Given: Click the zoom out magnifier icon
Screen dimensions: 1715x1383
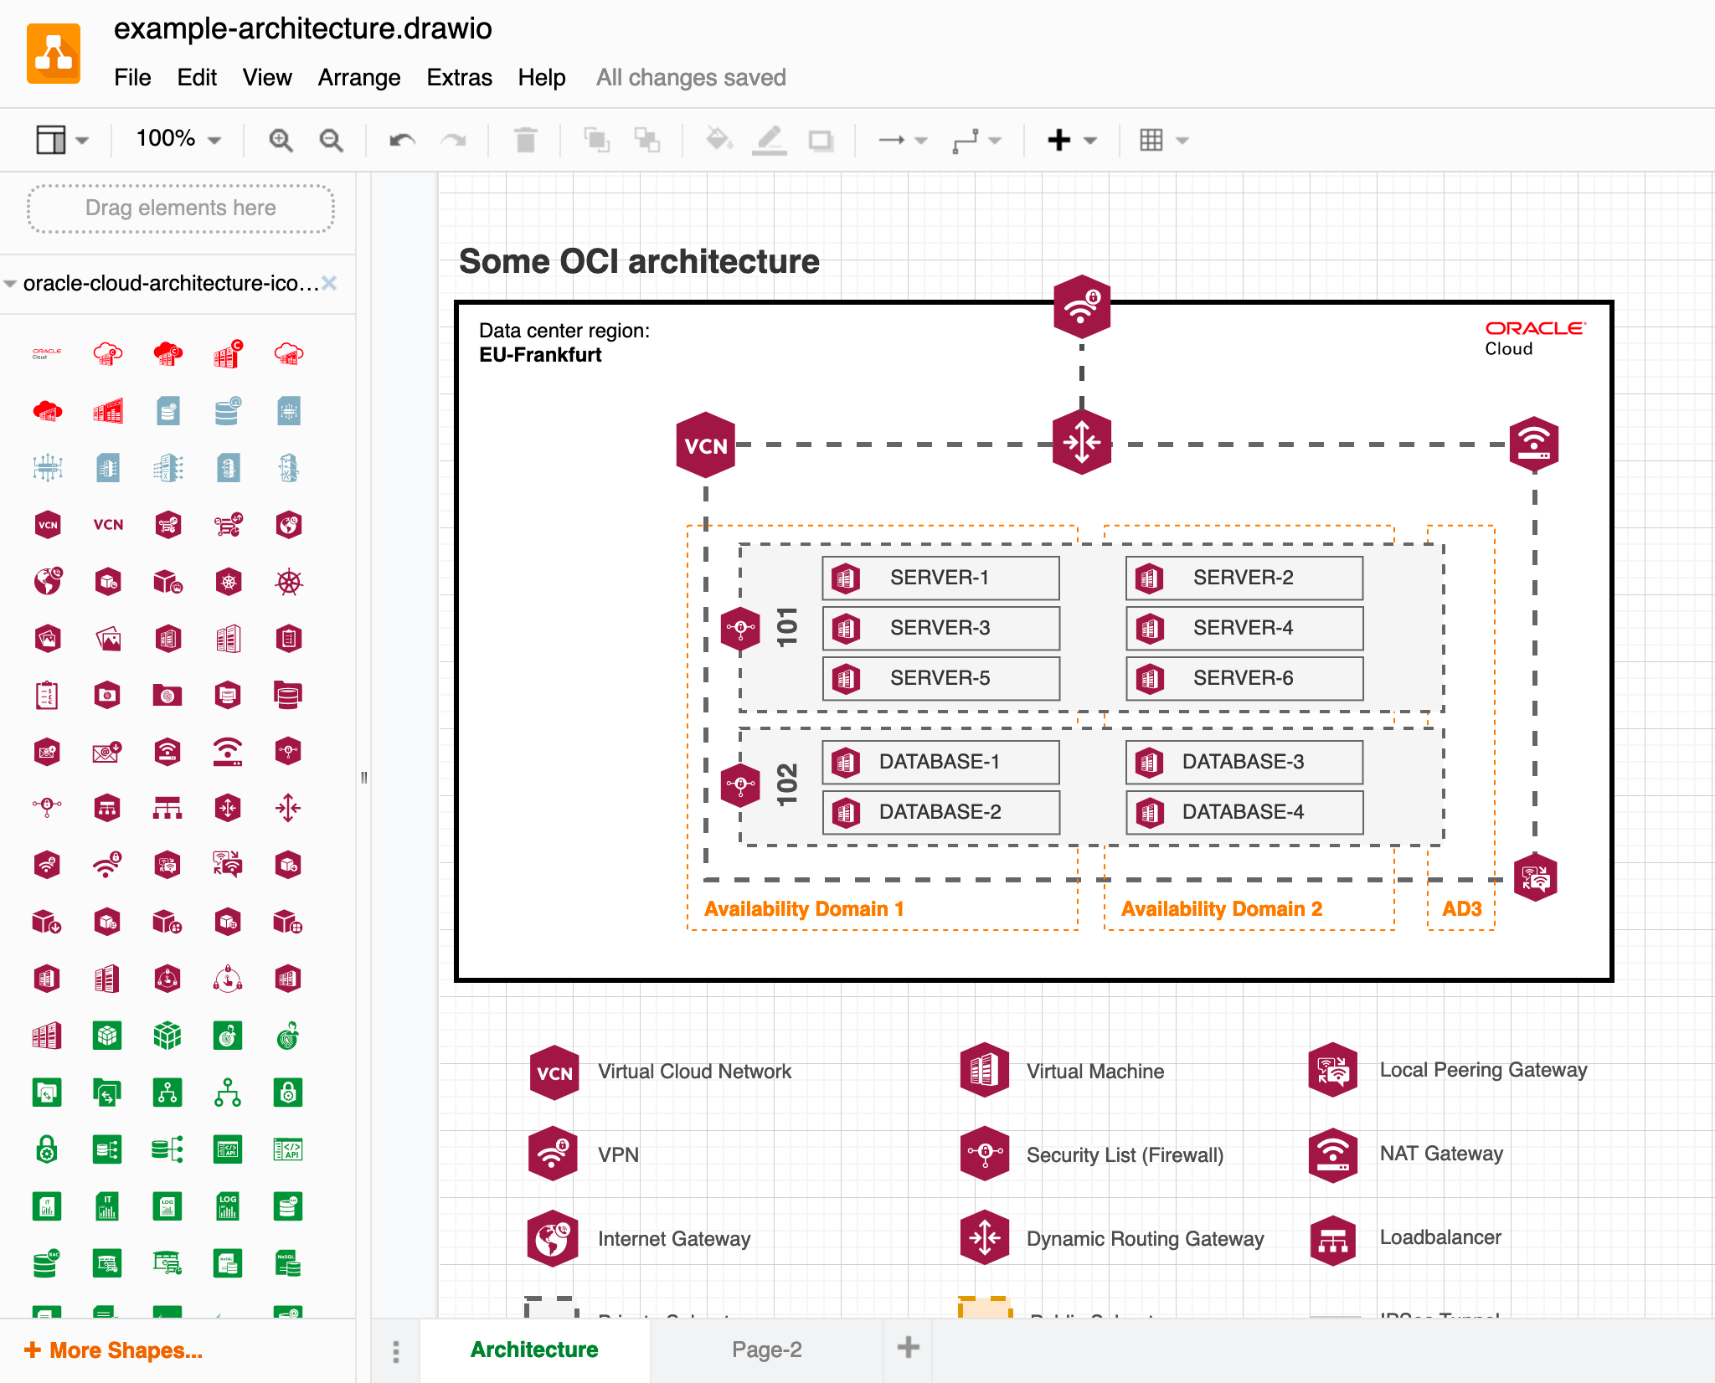Looking at the screenshot, I should (332, 140).
